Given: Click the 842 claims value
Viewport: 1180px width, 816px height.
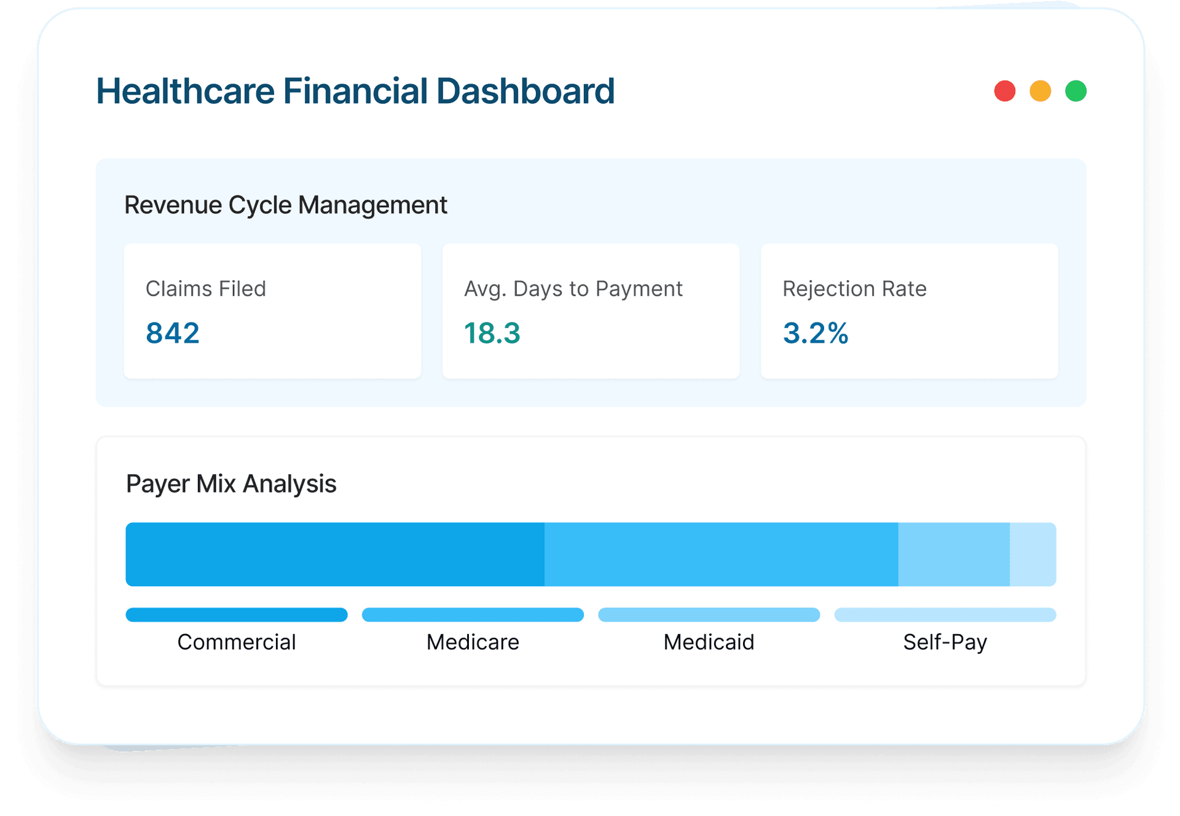Looking at the screenshot, I should pyautogui.click(x=173, y=333).
